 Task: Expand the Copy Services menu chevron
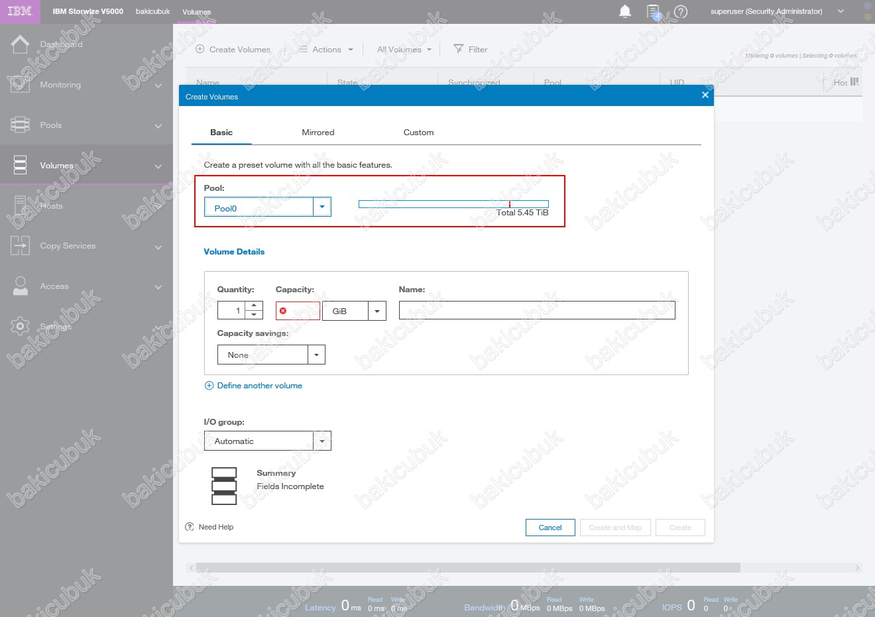pyautogui.click(x=158, y=247)
